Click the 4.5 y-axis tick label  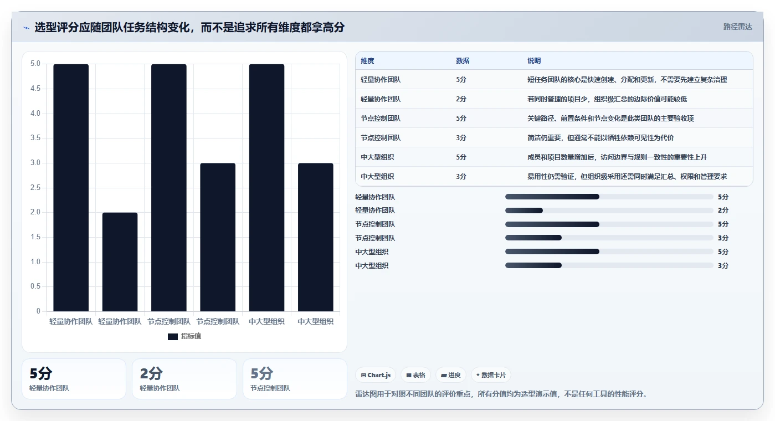(35, 89)
